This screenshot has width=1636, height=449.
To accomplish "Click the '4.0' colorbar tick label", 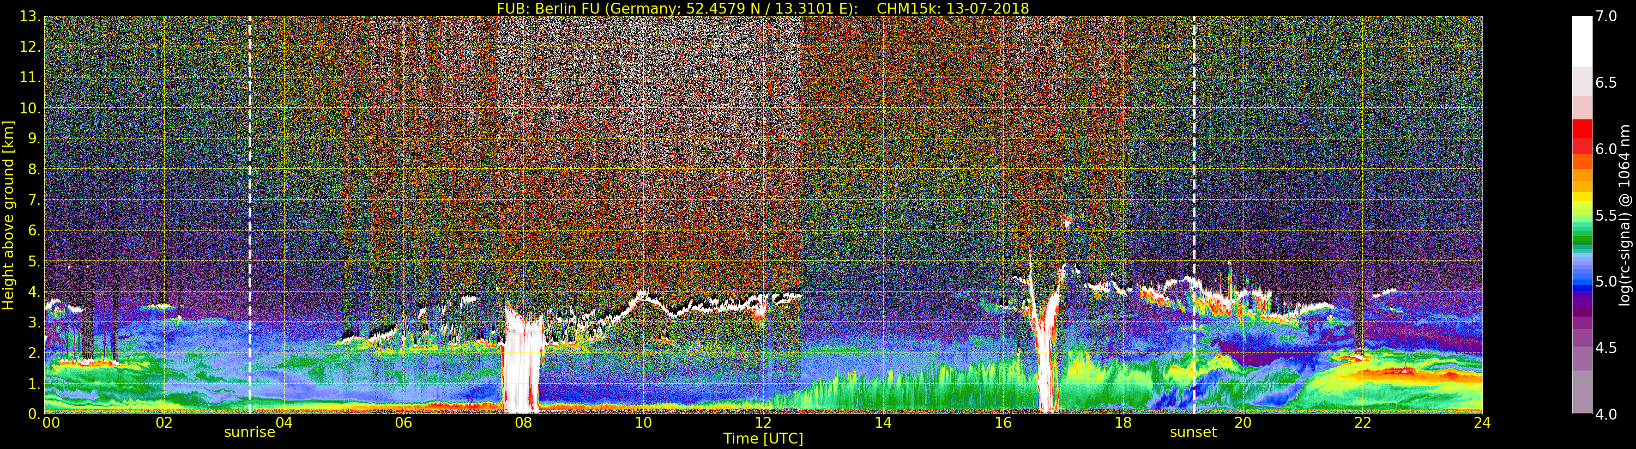I will click(1606, 414).
